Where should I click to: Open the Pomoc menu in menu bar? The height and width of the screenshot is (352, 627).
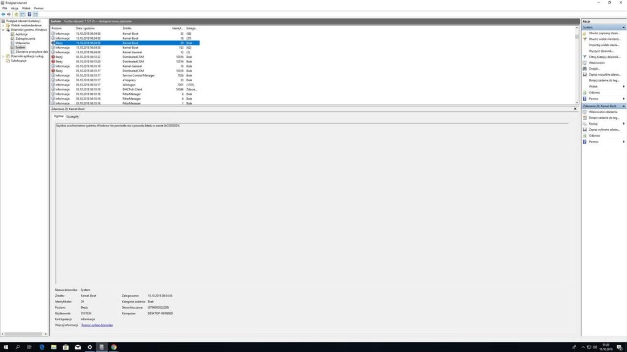click(x=39, y=8)
